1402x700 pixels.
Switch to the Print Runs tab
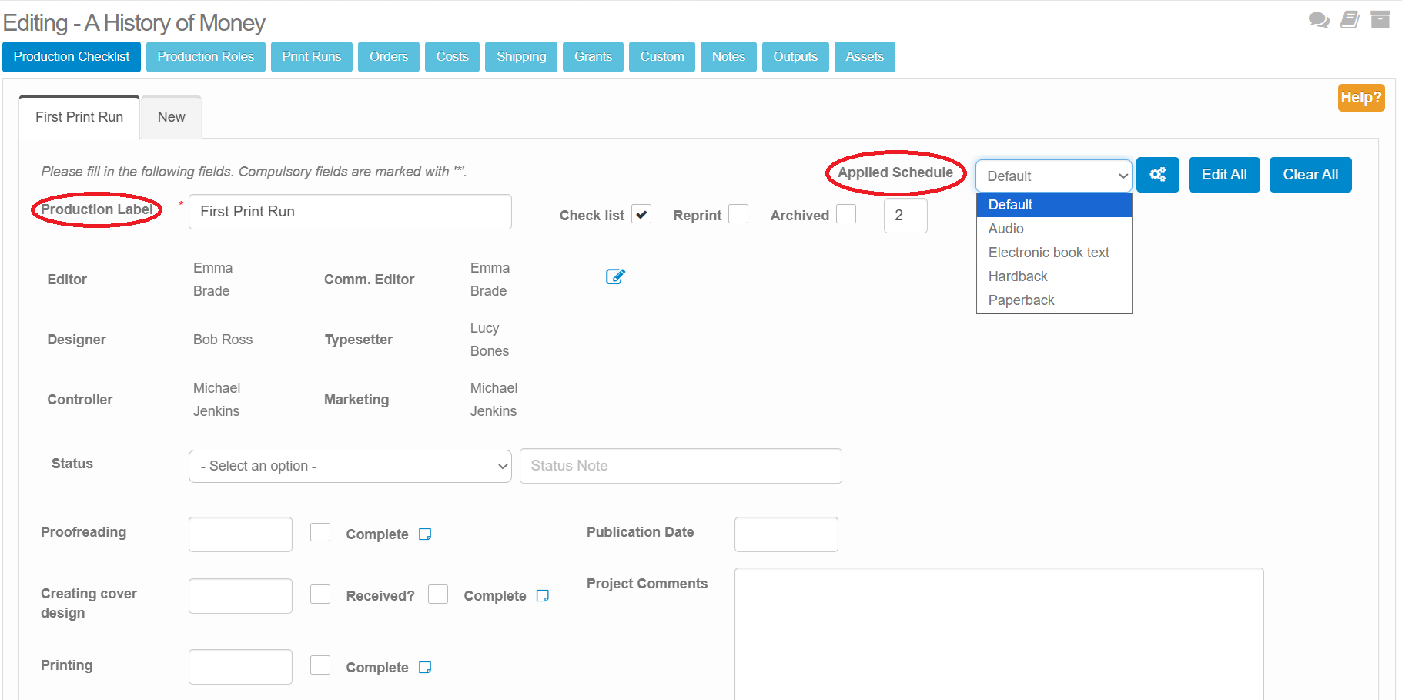pyautogui.click(x=311, y=57)
